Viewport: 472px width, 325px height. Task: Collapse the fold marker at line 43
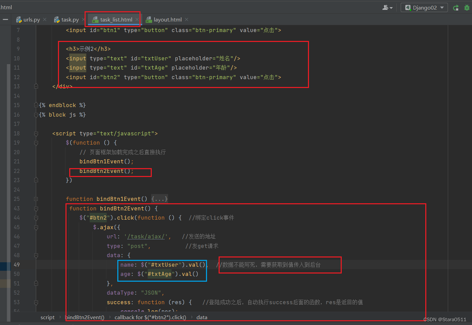[x=36, y=208]
